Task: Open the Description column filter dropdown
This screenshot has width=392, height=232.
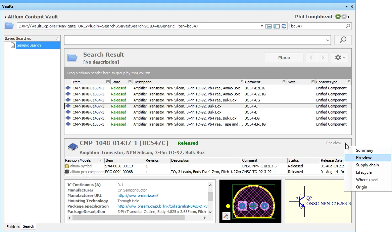Action: tap(242, 82)
